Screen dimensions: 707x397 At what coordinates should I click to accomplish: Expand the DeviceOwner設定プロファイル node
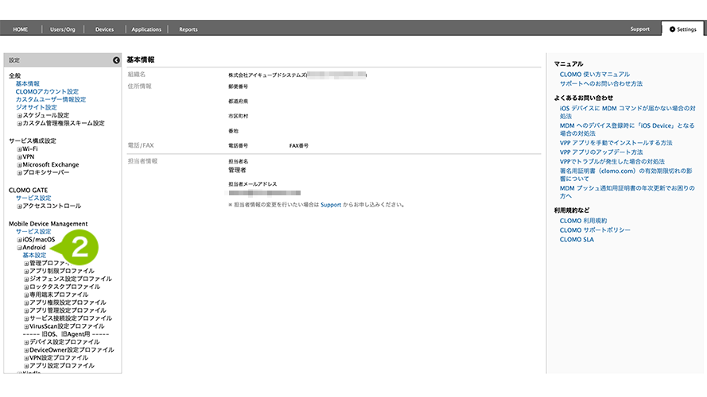click(26, 350)
